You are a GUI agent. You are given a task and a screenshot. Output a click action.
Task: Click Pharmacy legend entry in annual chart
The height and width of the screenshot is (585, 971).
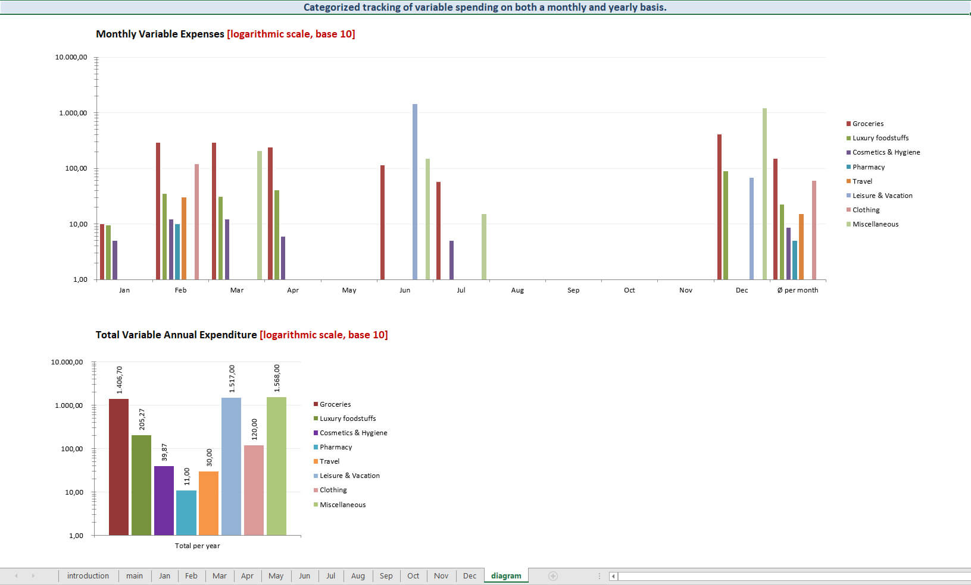point(335,447)
